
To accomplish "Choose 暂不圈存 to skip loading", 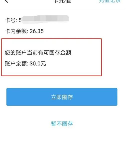I will pos(62,124).
